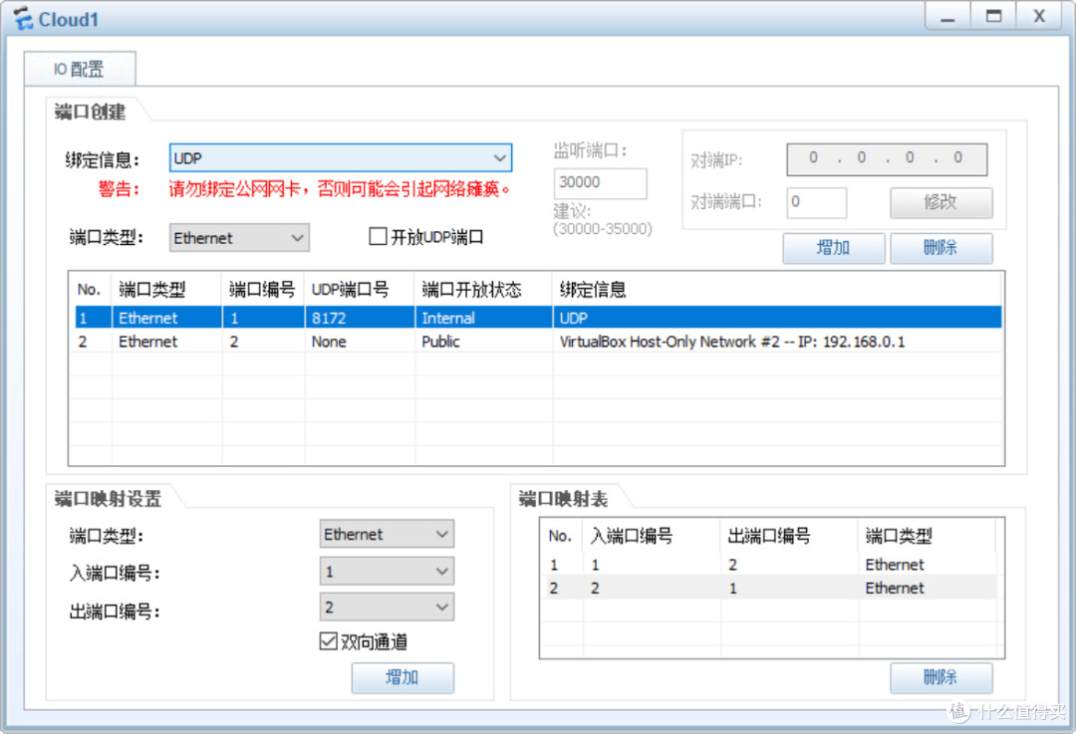Select port row with VirtualBox Host-Only Network #2

536,342
